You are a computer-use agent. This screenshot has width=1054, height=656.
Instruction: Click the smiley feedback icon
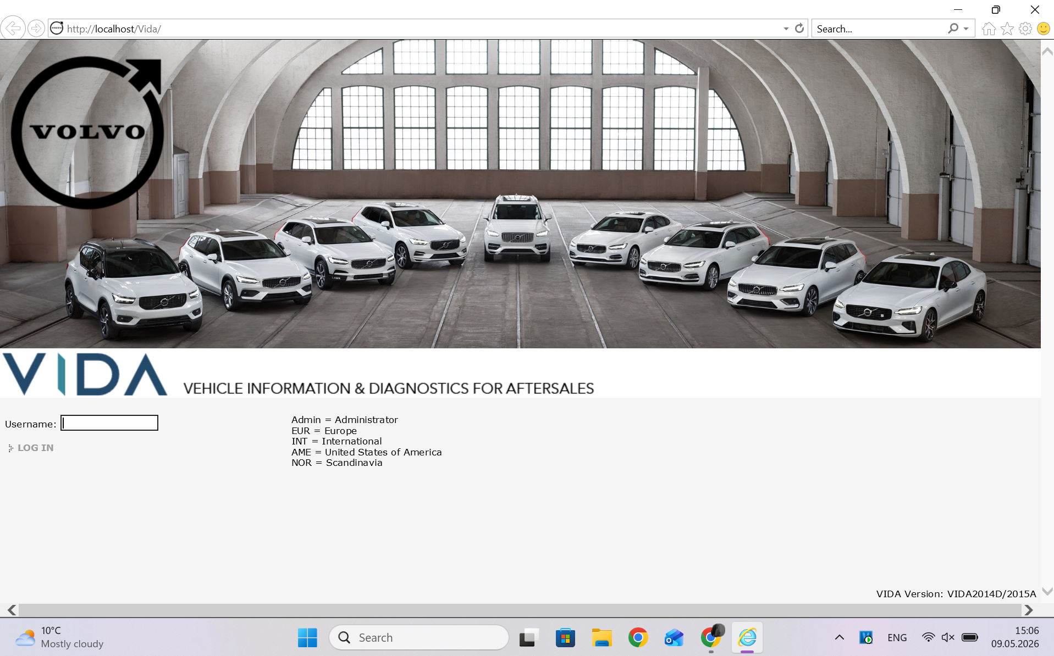1043,29
